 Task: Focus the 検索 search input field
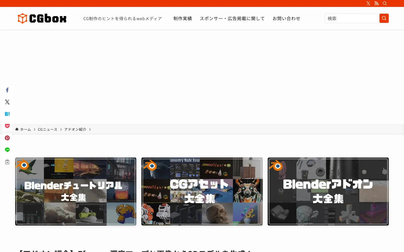coord(352,18)
